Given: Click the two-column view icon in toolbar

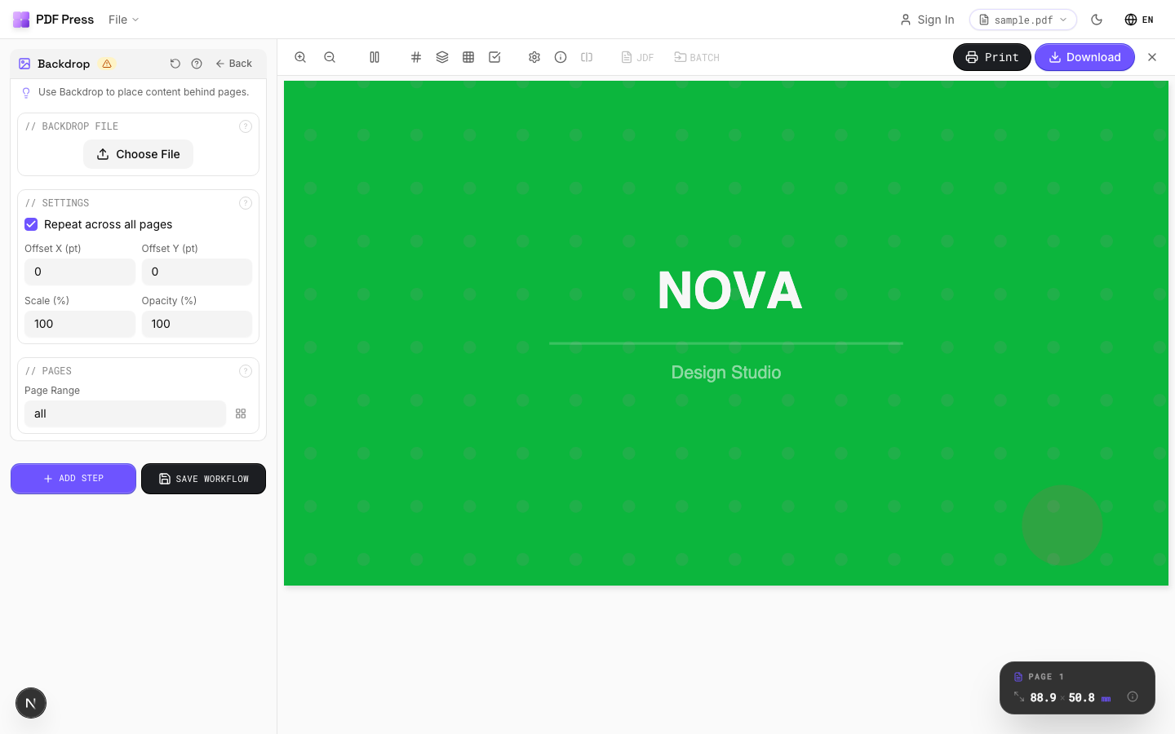Looking at the screenshot, I should (375, 57).
